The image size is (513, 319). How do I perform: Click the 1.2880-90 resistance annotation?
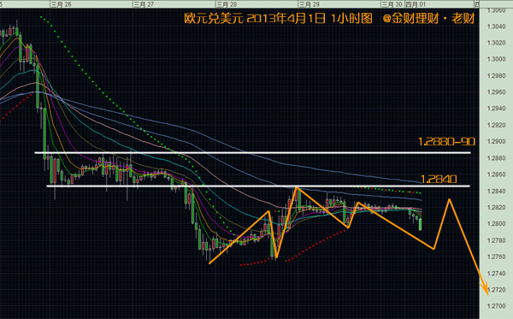446,142
